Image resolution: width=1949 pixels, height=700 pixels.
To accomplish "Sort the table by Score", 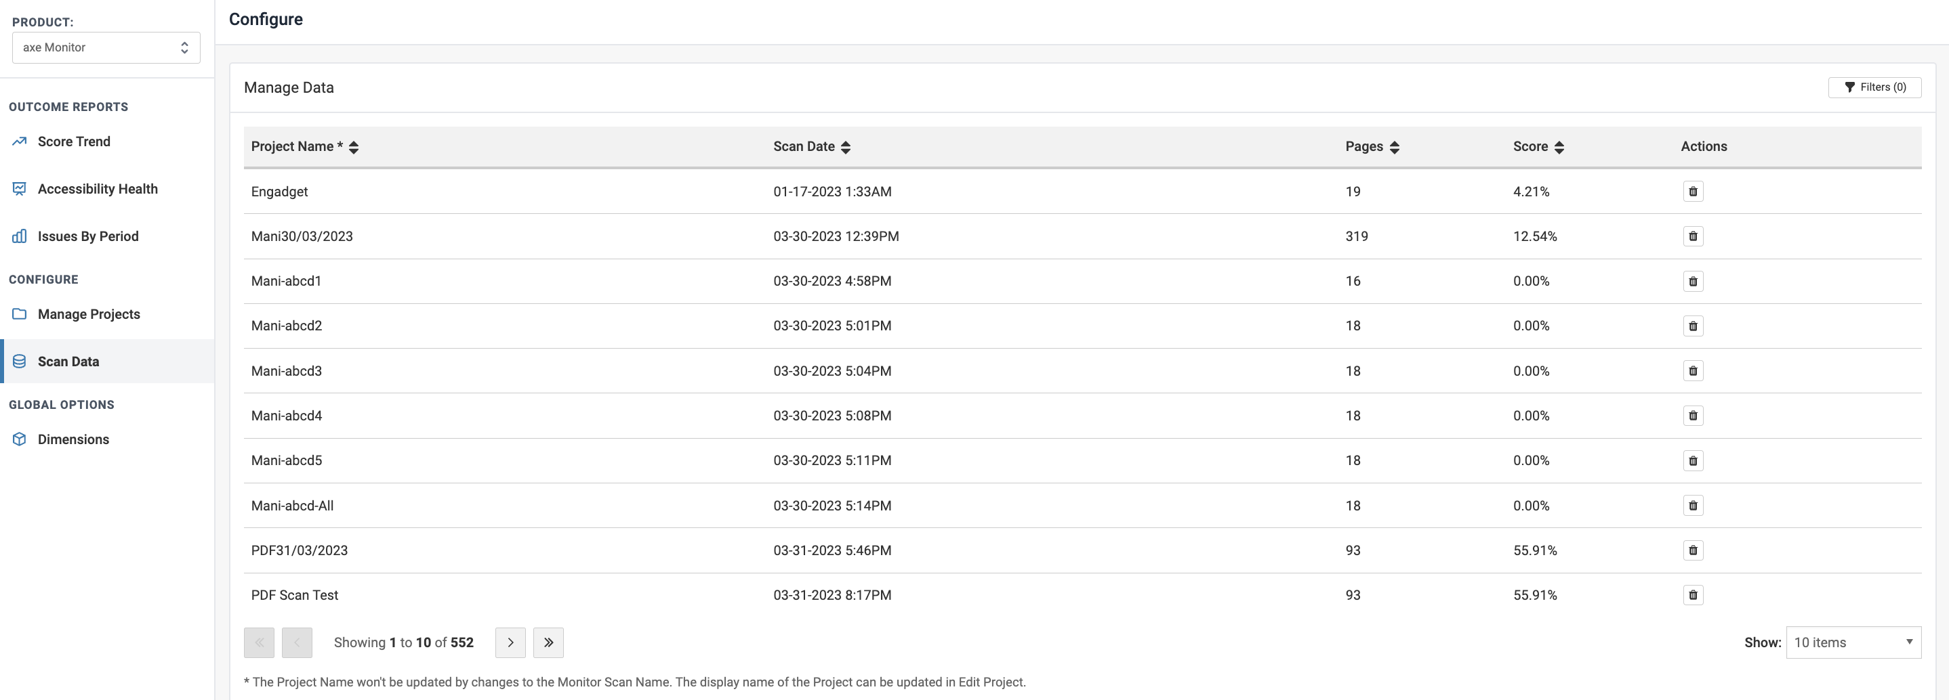I will tap(1559, 148).
